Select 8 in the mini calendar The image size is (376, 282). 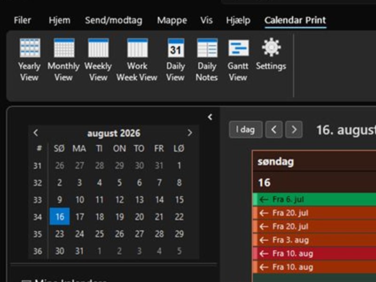[x=179, y=183]
